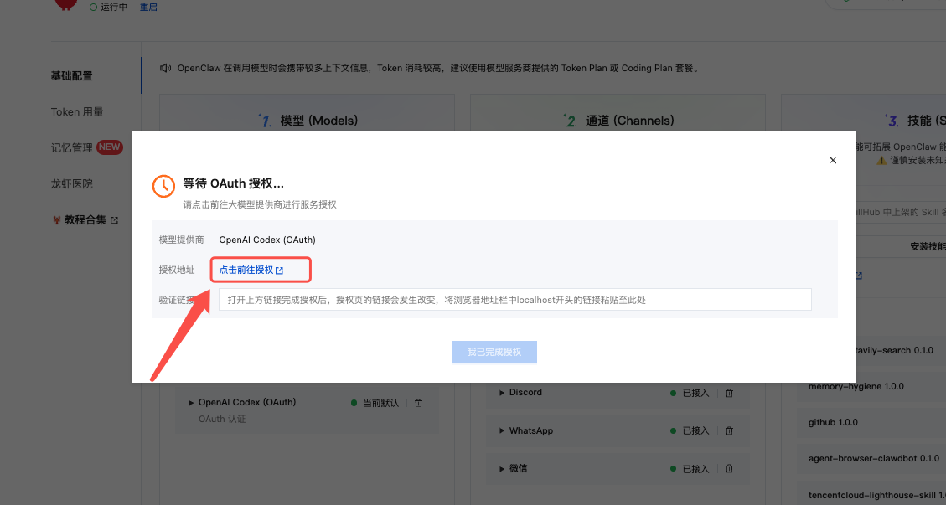Expand the Discord channel row
Image resolution: width=946 pixels, height=505 pixels.
(502, 393)
